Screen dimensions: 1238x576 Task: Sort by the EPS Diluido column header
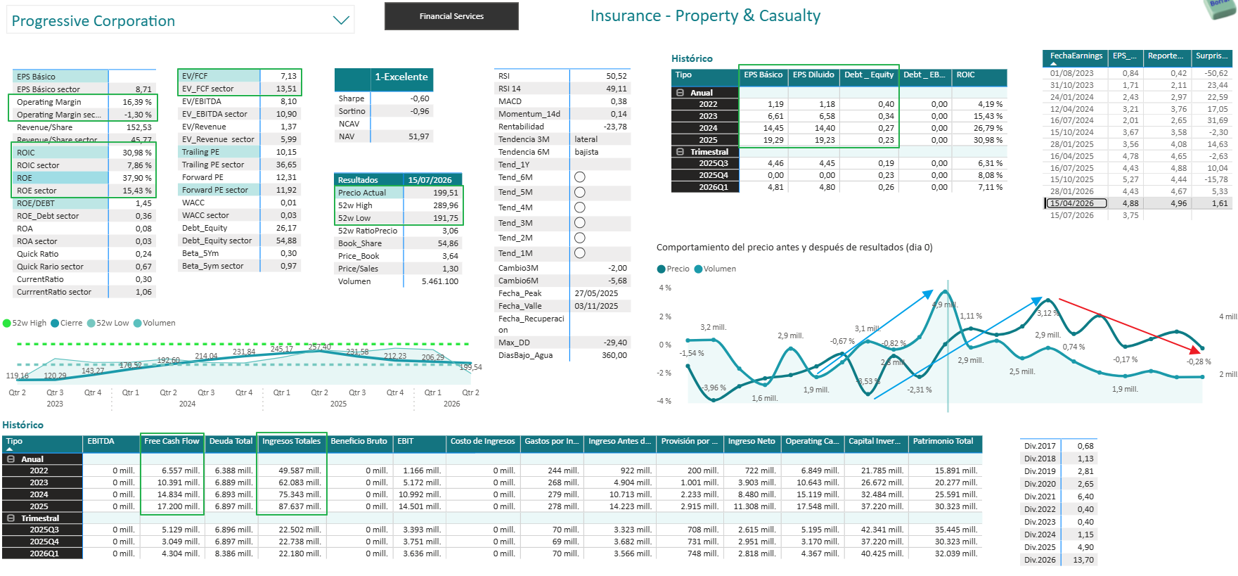pyautogui.click(x=813, y=75)
